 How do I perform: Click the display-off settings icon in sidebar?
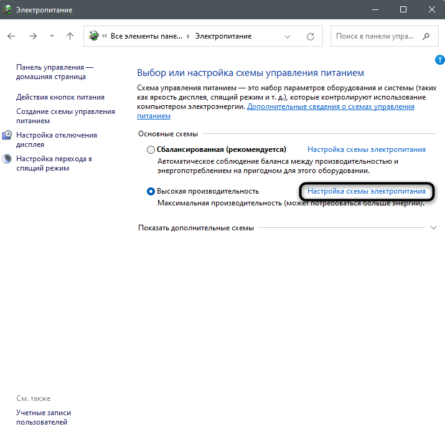tap(7, 135)
